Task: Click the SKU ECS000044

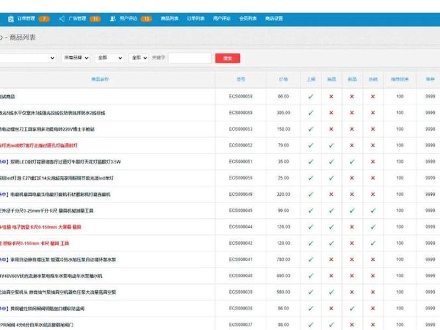Action: pyautogui.click(x=241, y=227)
